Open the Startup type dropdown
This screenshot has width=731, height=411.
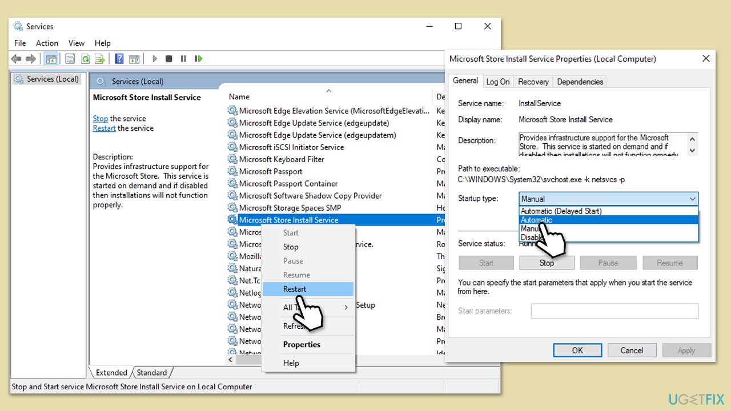click(692, 198)
